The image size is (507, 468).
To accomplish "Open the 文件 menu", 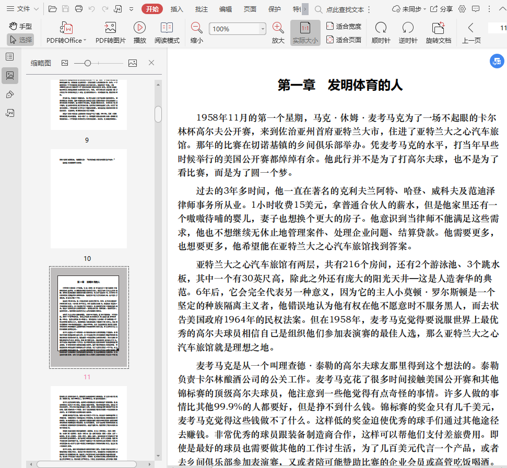I will 22,9.
